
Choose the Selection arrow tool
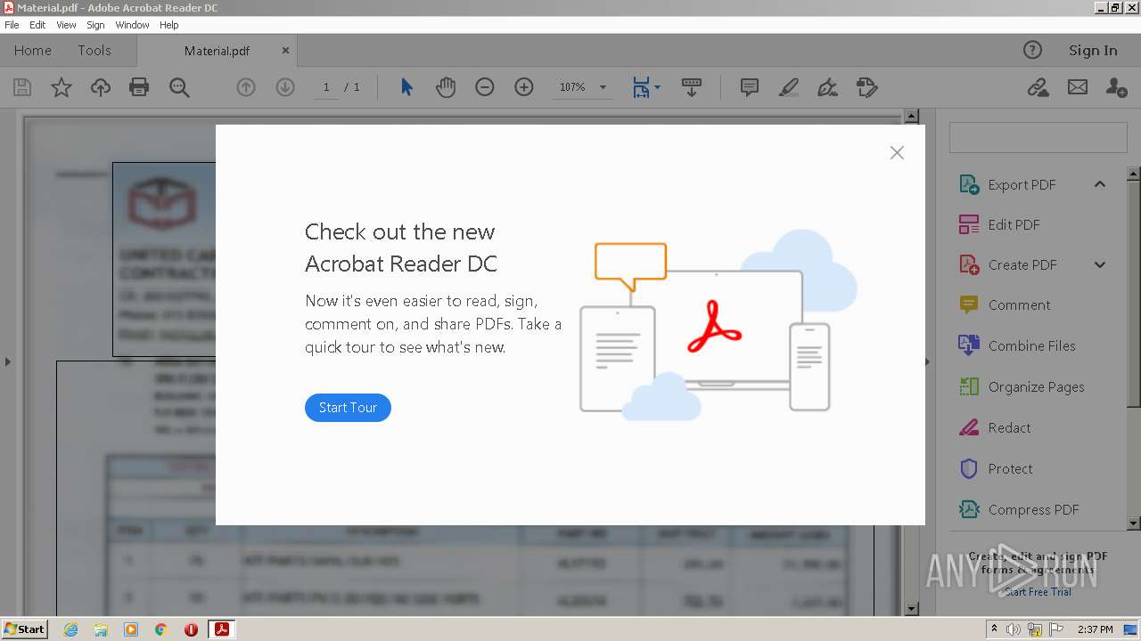pos(406,87)
